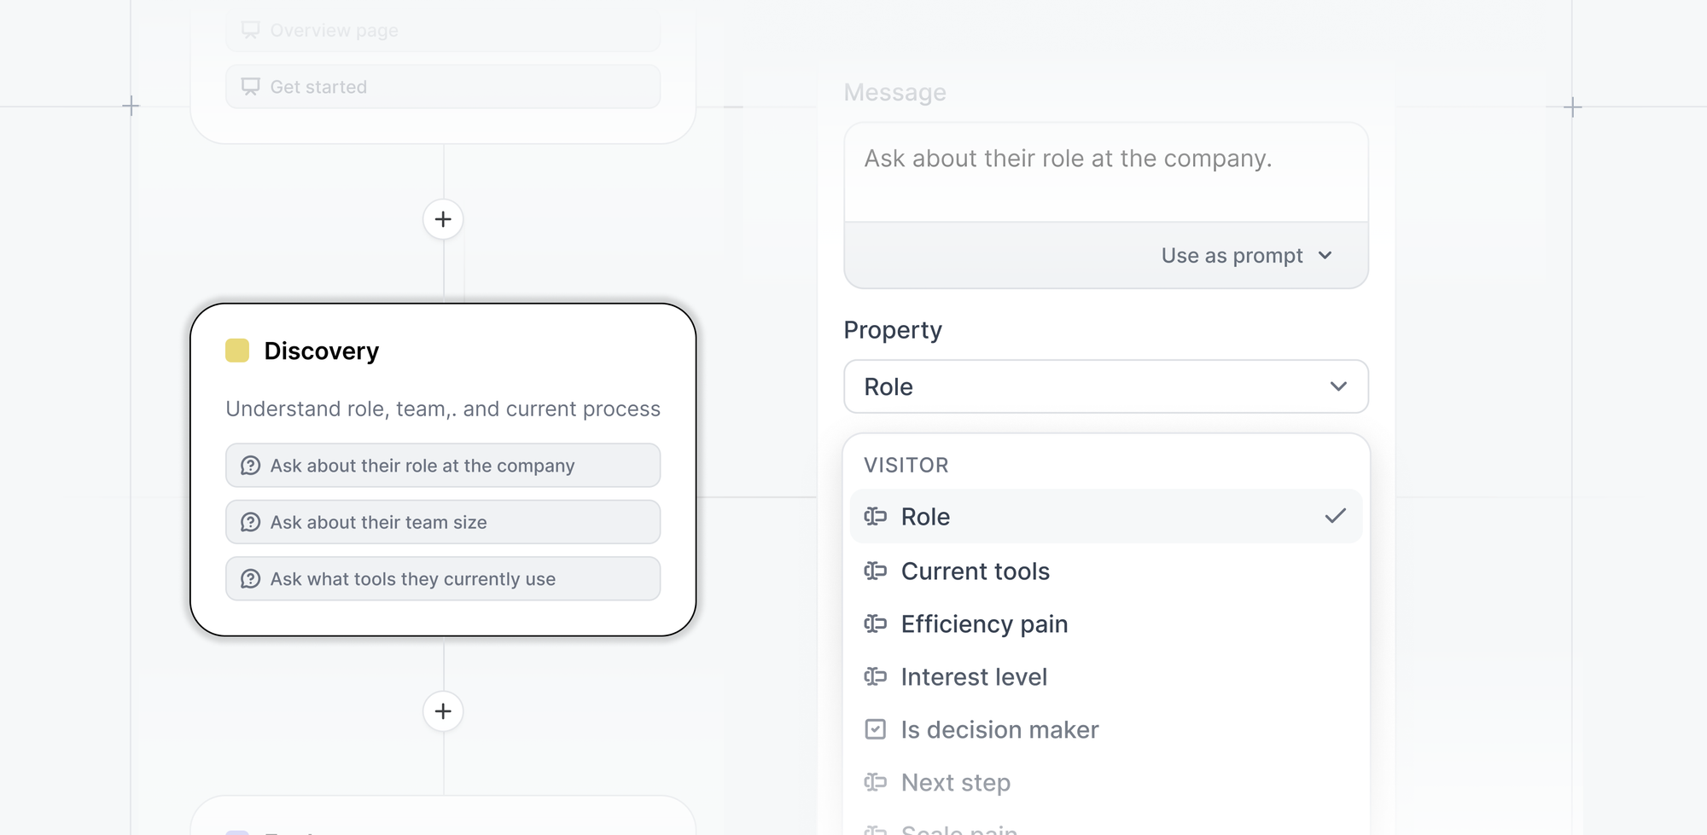The width and height of the screenshot is (1707, 835).
Task: Click the plus button above the Discovery card
Action: click(443, 219)
